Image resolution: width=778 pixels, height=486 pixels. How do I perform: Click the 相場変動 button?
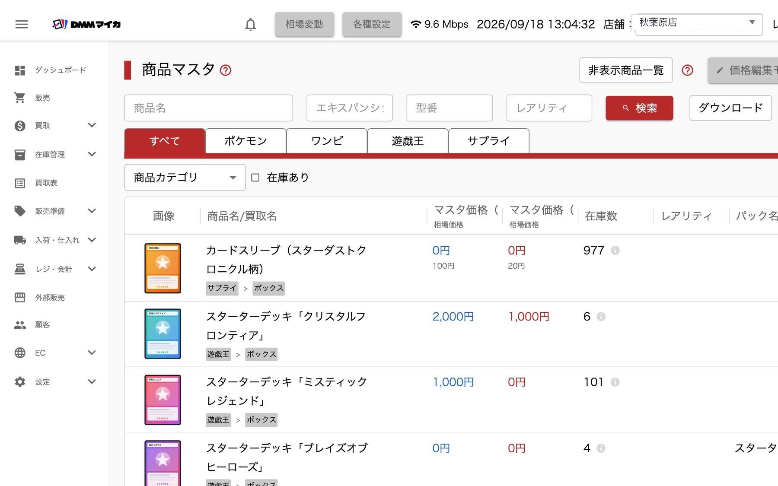coord(304,24)
